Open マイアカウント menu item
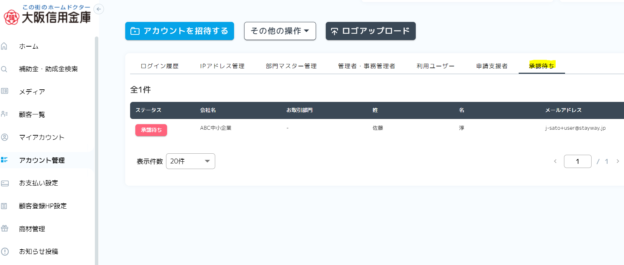Image resolution: width=624 pixels, height=265 pixels. (x=42, y=137)
